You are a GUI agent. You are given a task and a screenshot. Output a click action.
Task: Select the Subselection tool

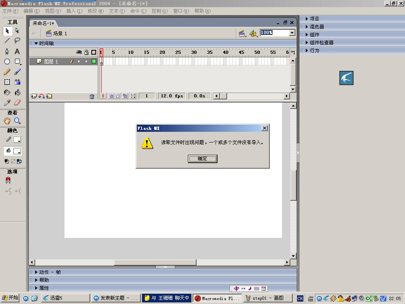pos(17,31)
